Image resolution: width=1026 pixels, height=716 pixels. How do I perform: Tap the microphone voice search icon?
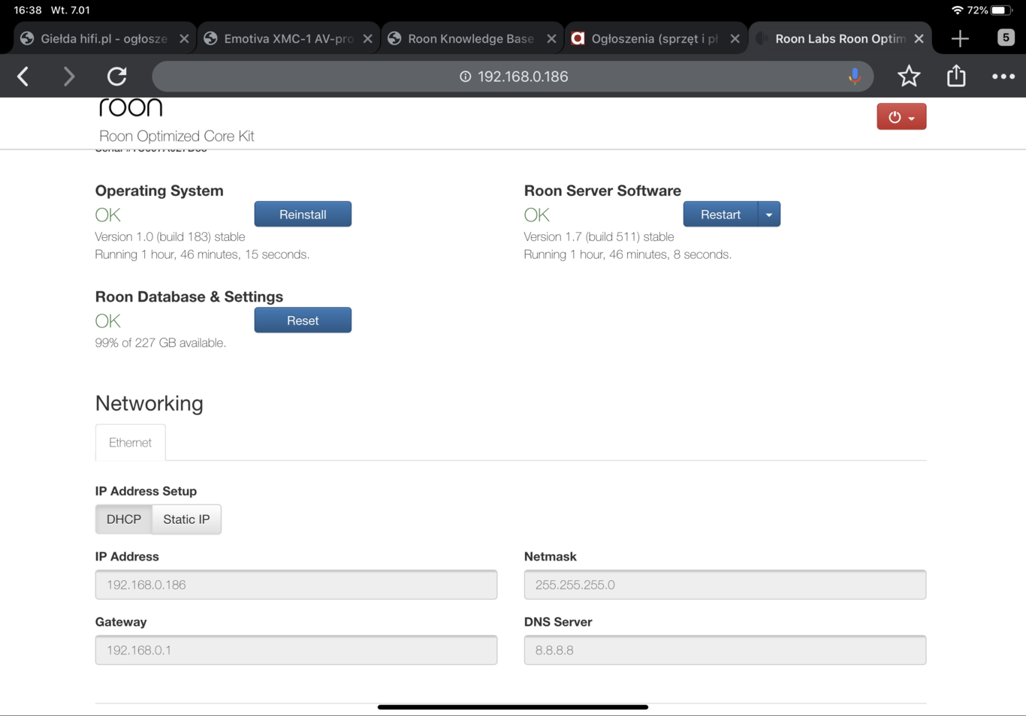click(854, 76)
